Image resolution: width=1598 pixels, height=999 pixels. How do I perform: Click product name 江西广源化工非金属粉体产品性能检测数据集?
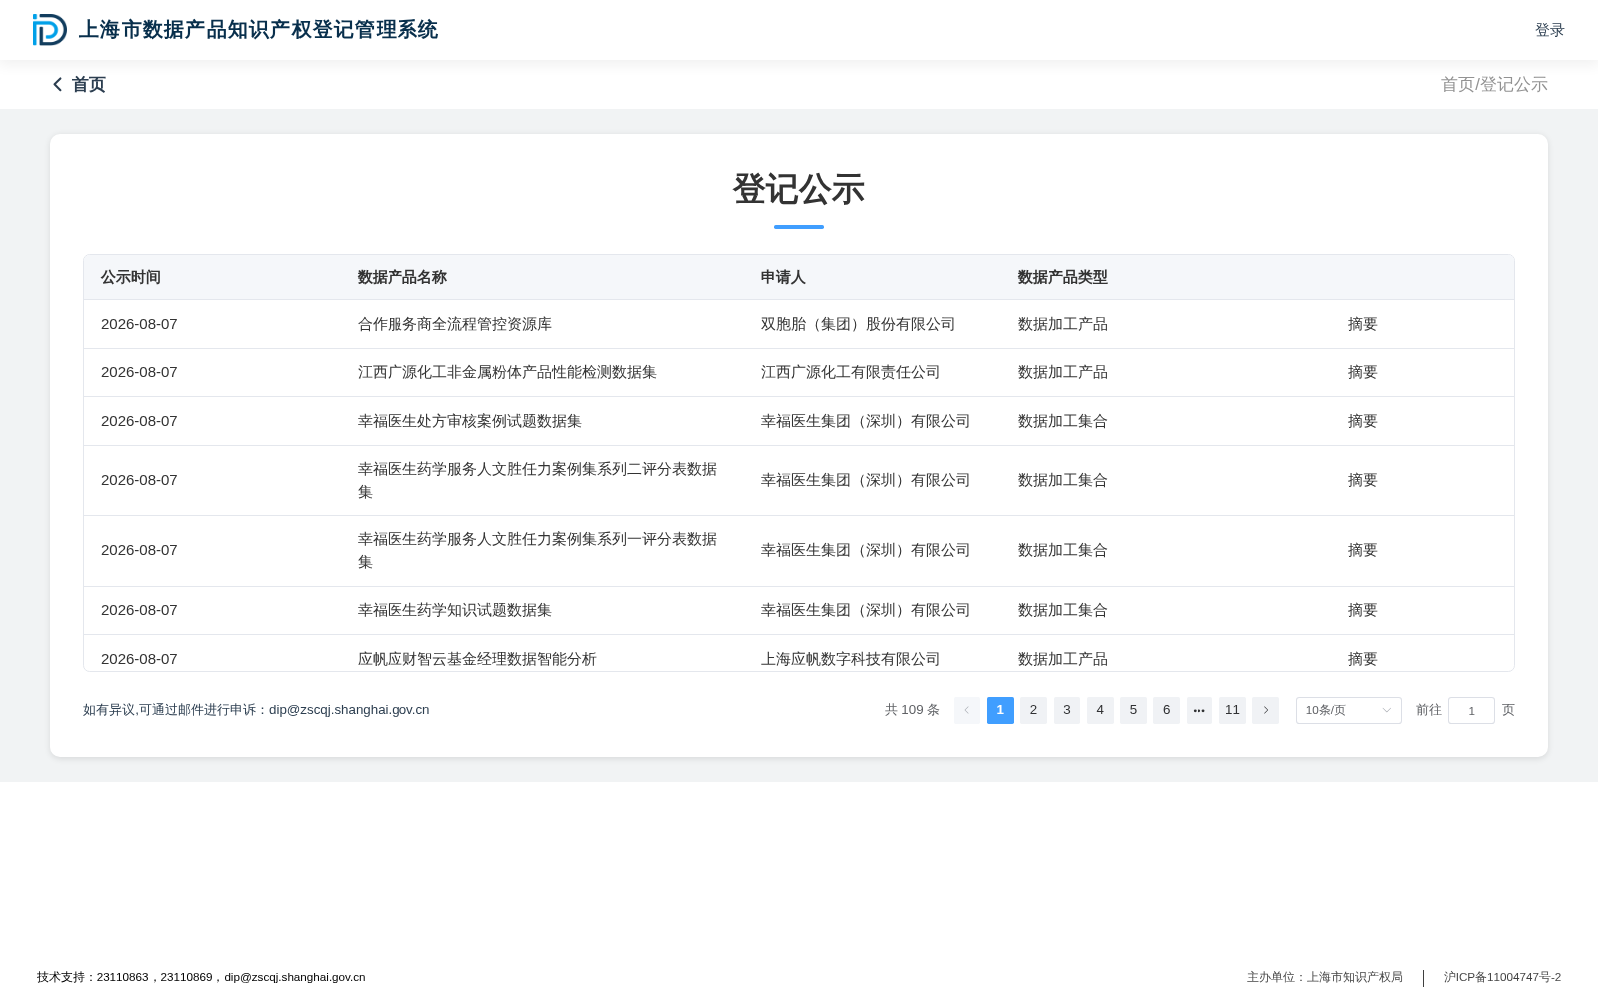pos(507,372)
